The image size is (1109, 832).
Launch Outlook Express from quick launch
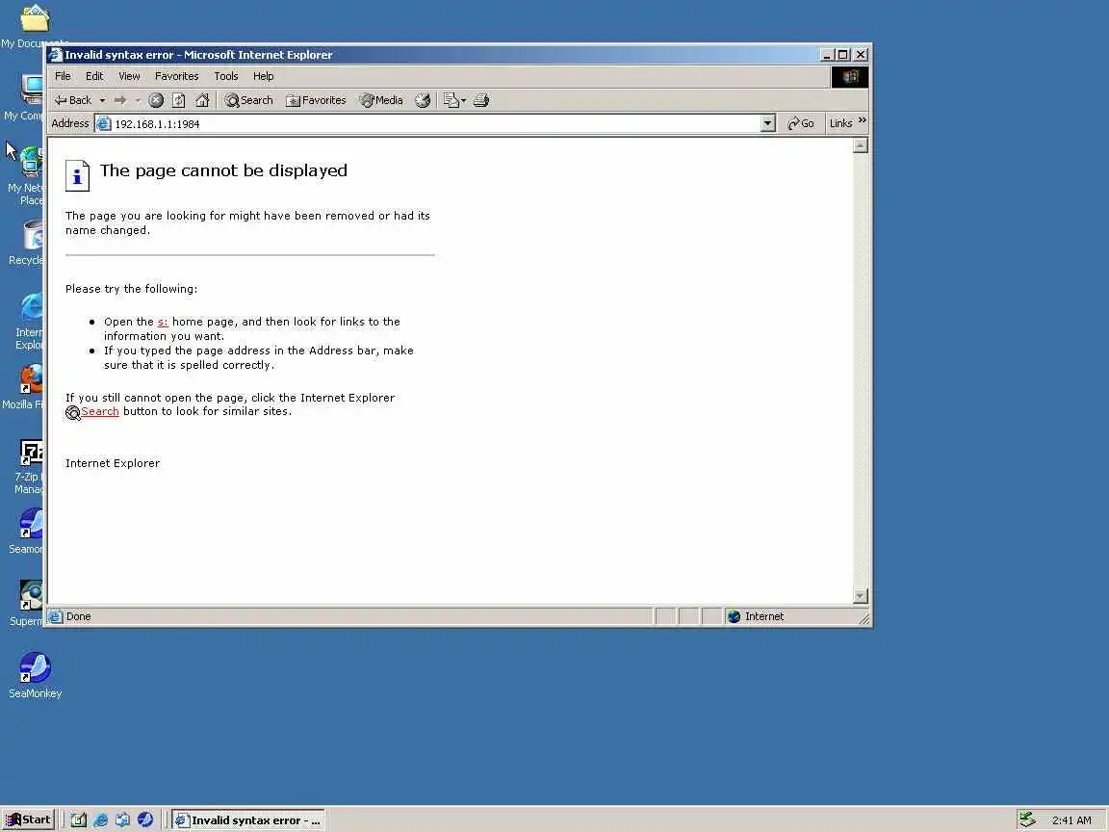(123, 820)
